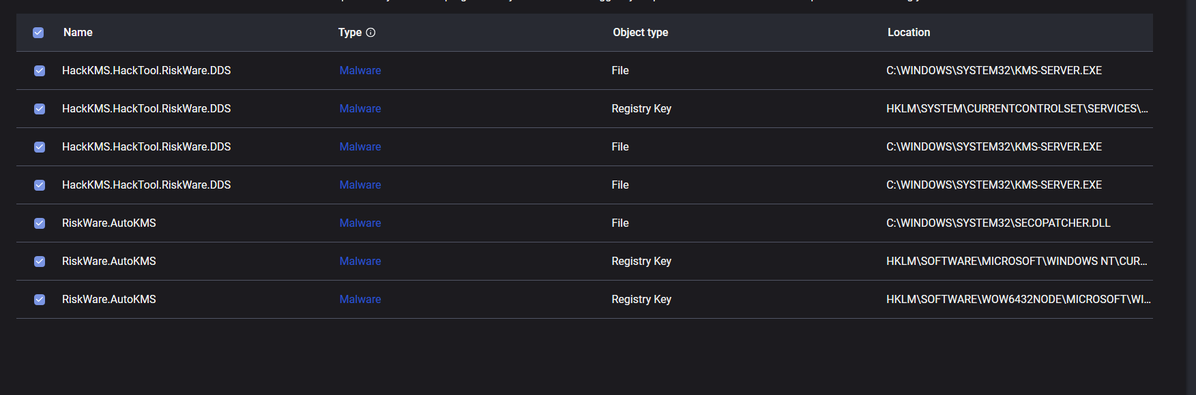Screen dimensions: 1196x395
Task: Uncheck the SECOPATCHER.DLL row checkbox
Action: pyautogui.click(x=40, y=223)
